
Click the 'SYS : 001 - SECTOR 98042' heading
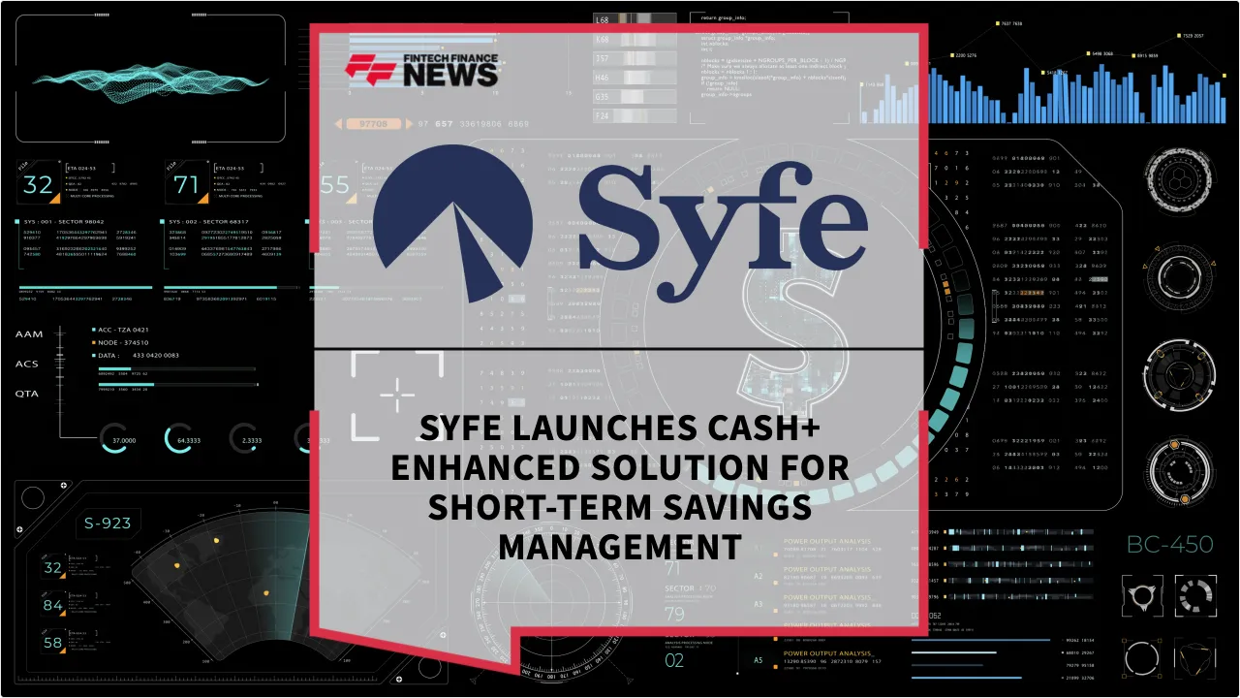[x=66, y=221]
